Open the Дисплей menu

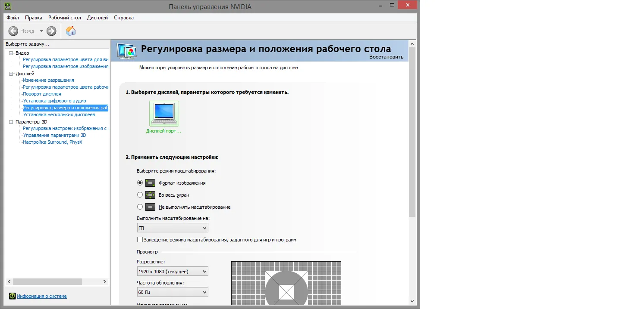pos(97,18)
